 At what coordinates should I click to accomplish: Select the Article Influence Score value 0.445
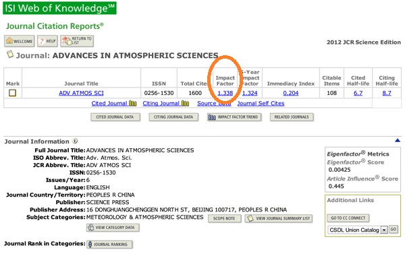336,187
